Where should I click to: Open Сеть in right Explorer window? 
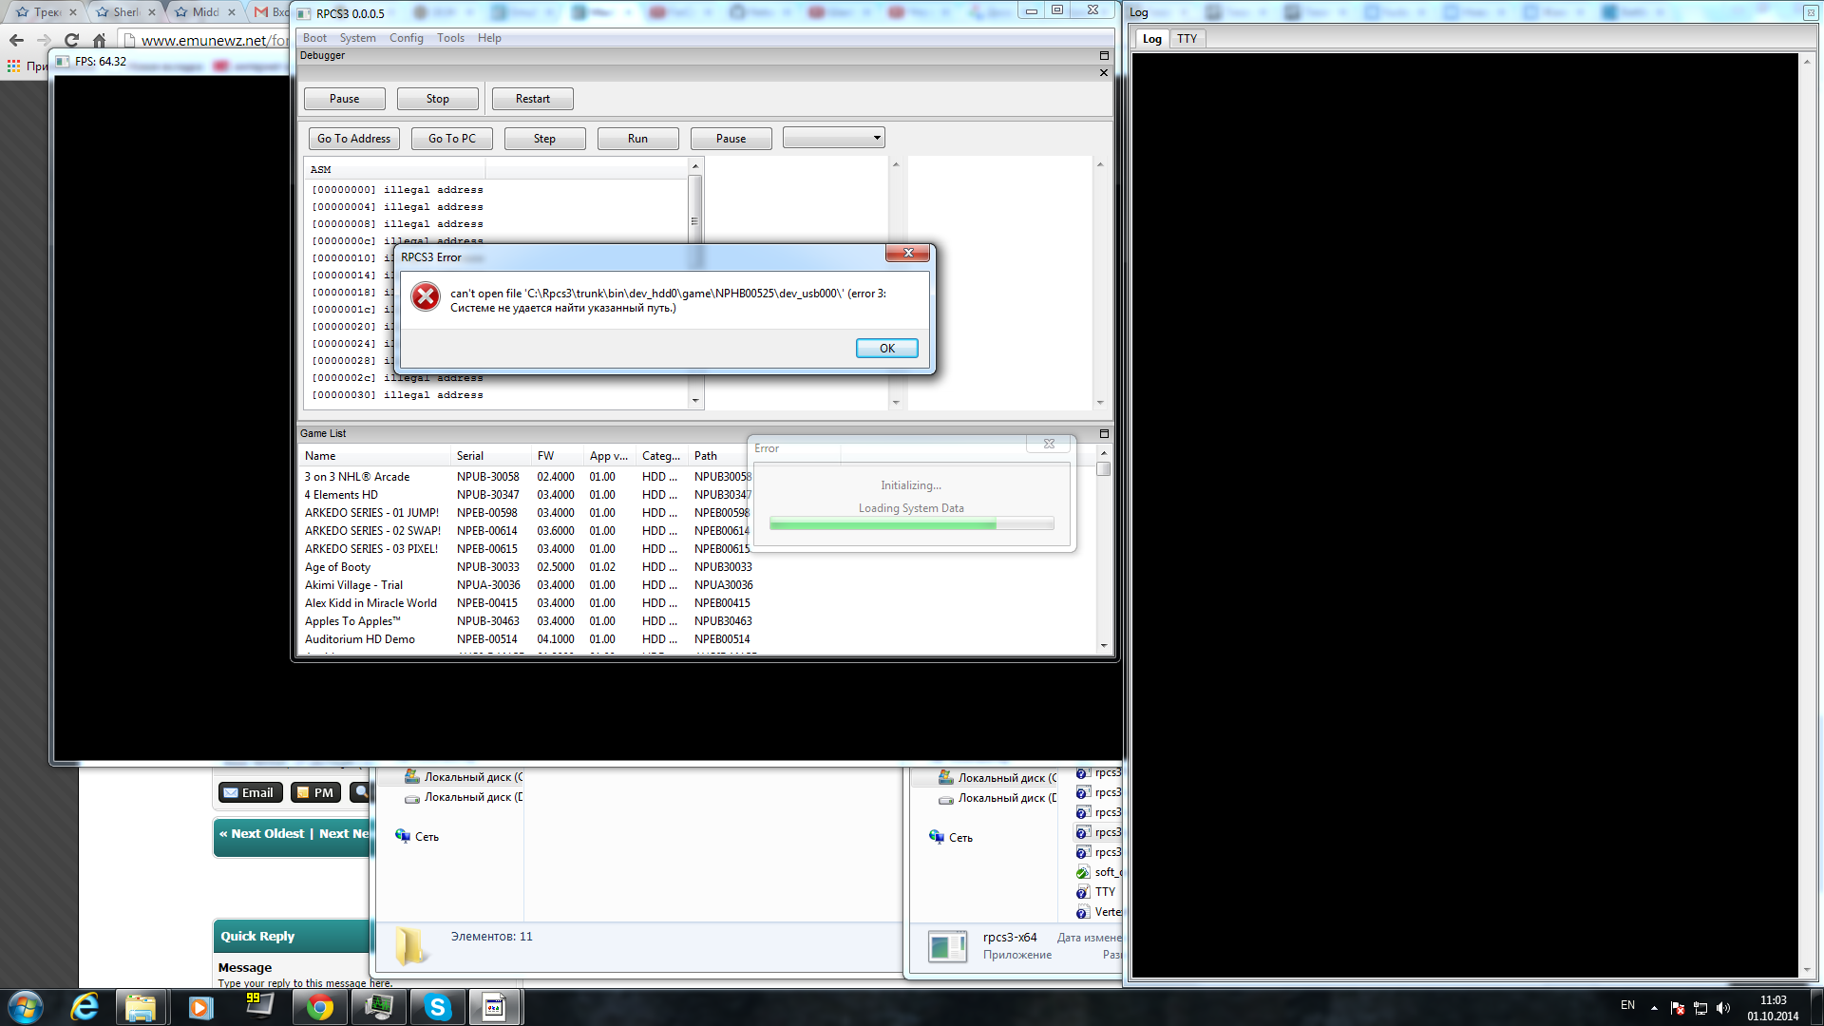pyautogui.click(x=960, y=838)
